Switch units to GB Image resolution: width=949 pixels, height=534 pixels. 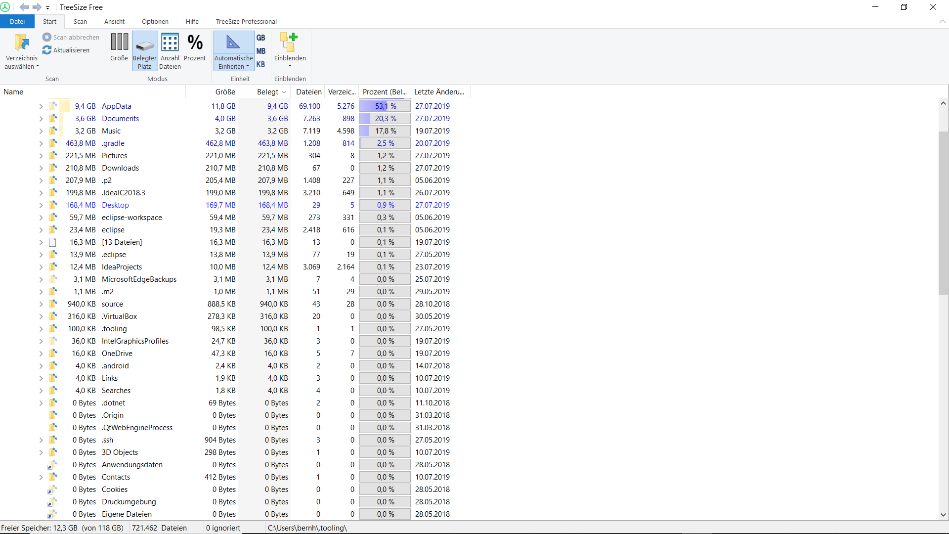coord(260,38)
